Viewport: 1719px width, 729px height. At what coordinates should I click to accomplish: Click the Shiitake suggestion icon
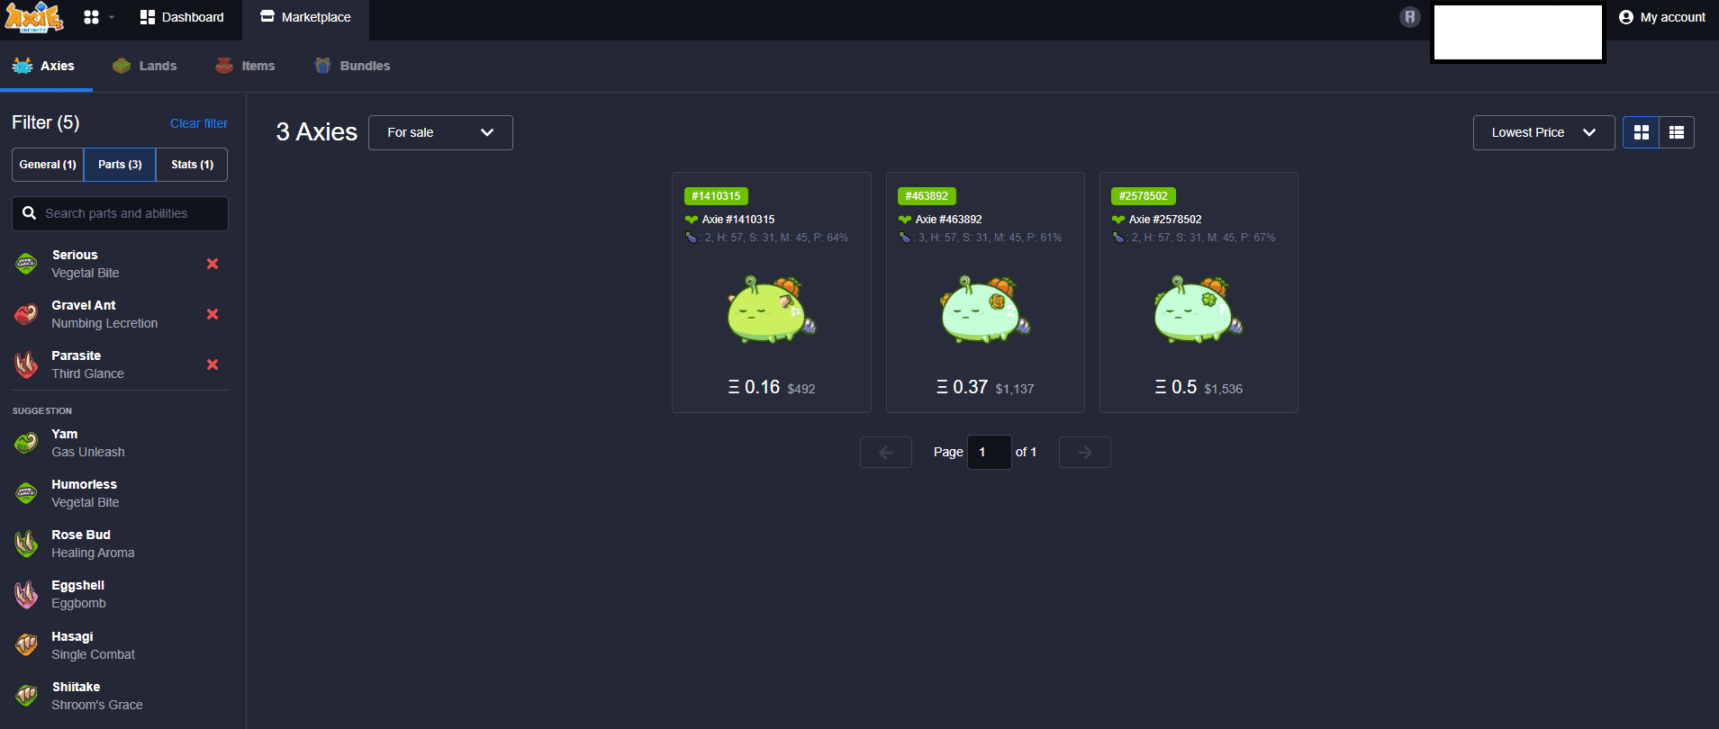[26, 695]
